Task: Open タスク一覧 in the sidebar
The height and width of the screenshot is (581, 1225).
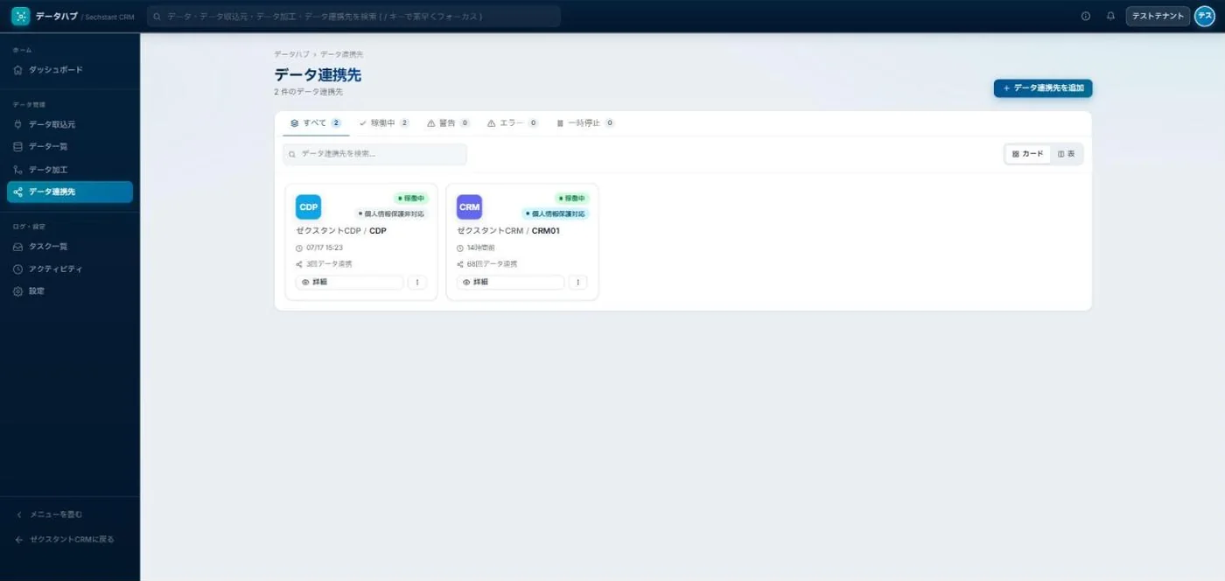Action: [70, 247]
